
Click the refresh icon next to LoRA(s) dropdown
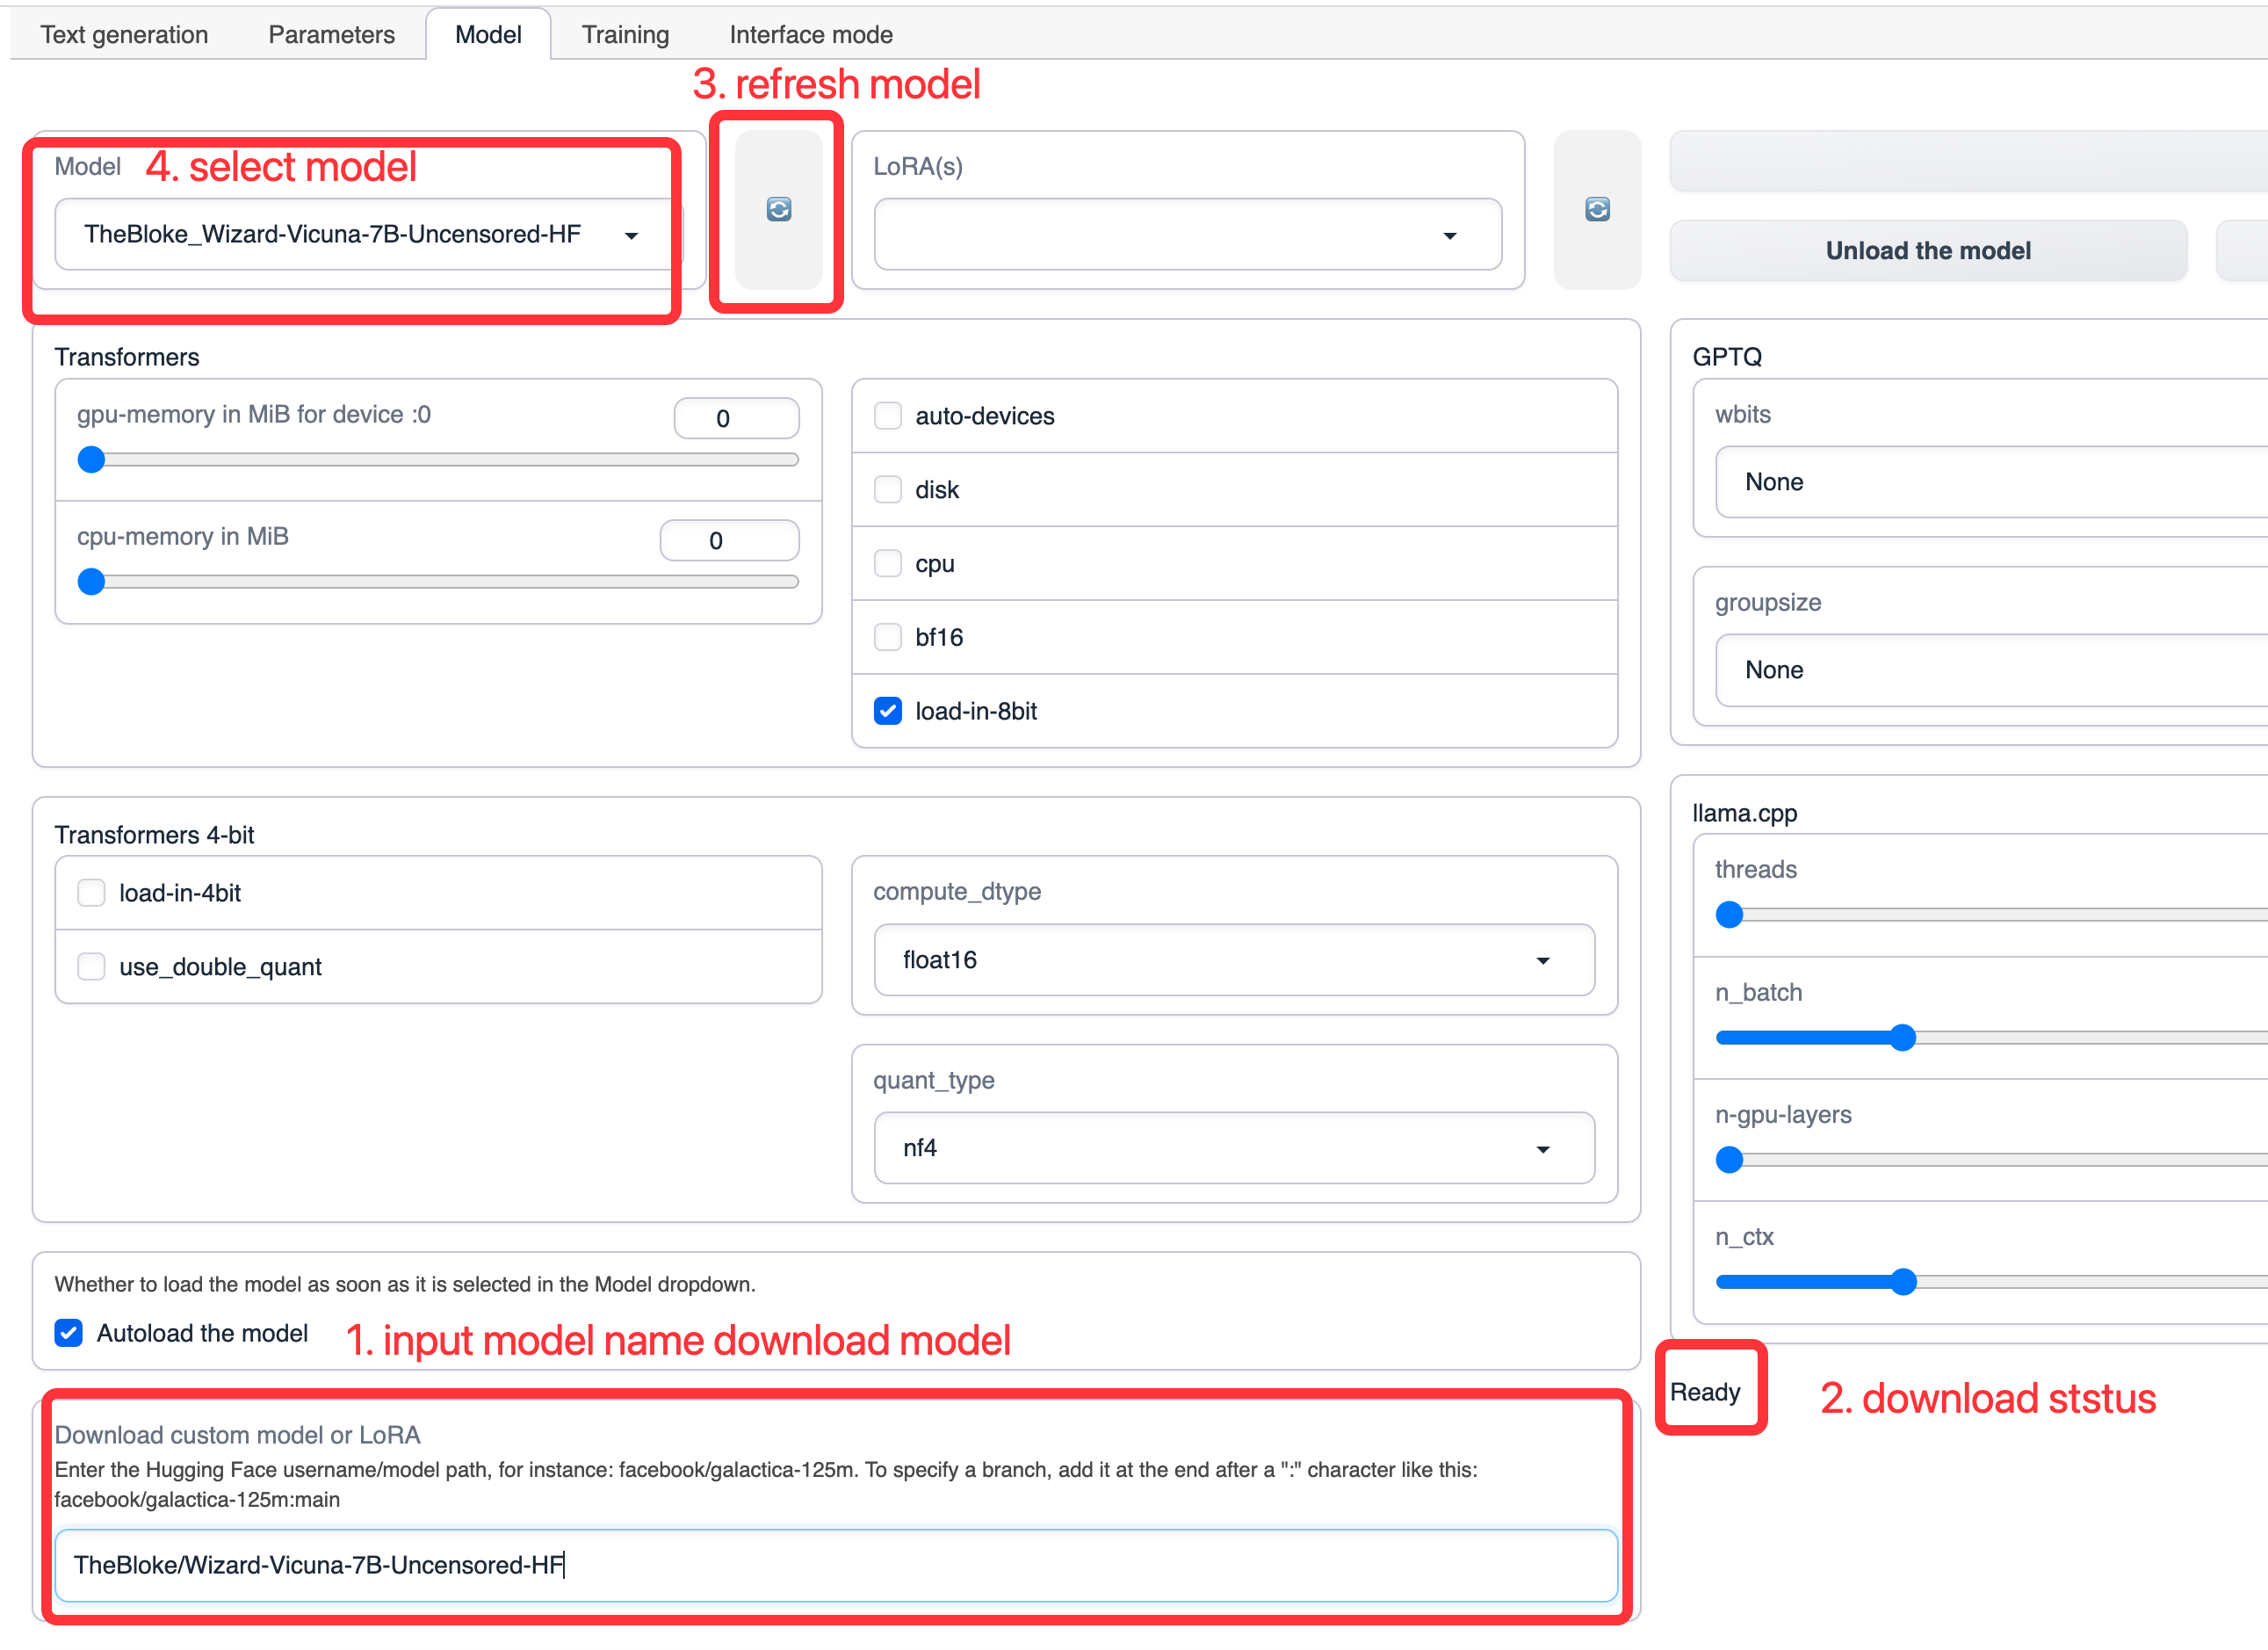[x=1597, y=209]
